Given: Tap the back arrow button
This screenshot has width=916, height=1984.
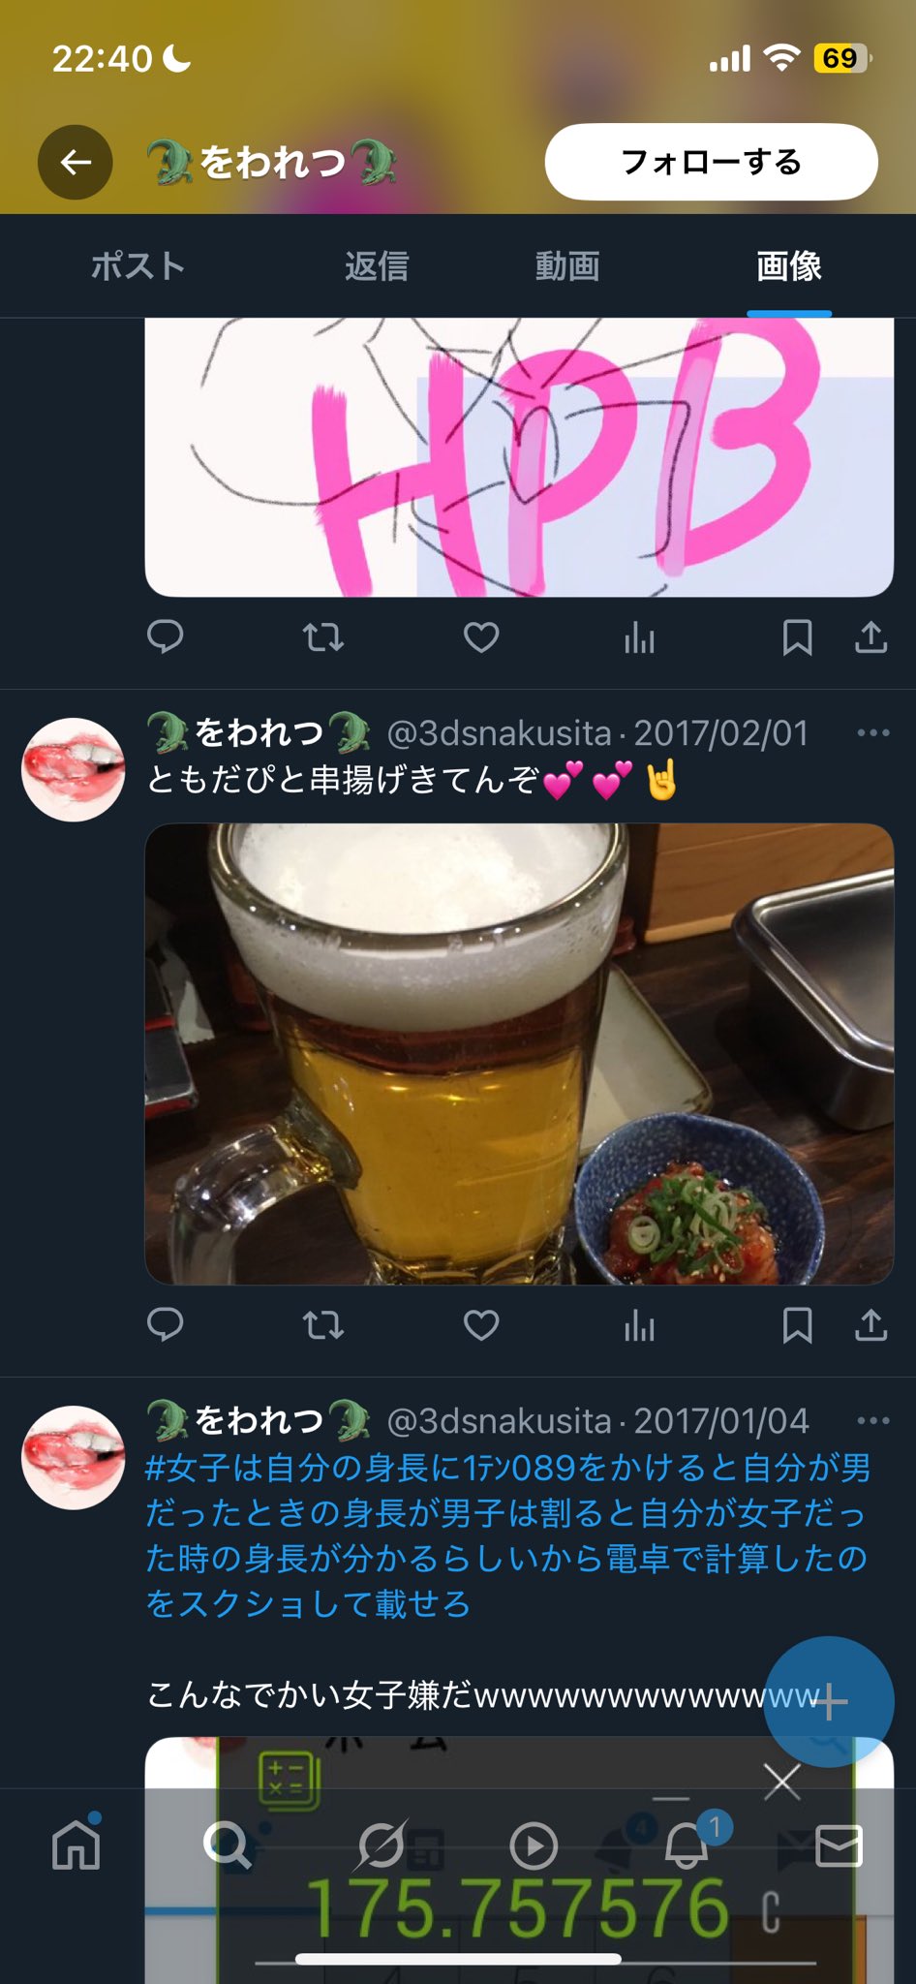Looking at the screenshot, I should (x=76, y=162).
